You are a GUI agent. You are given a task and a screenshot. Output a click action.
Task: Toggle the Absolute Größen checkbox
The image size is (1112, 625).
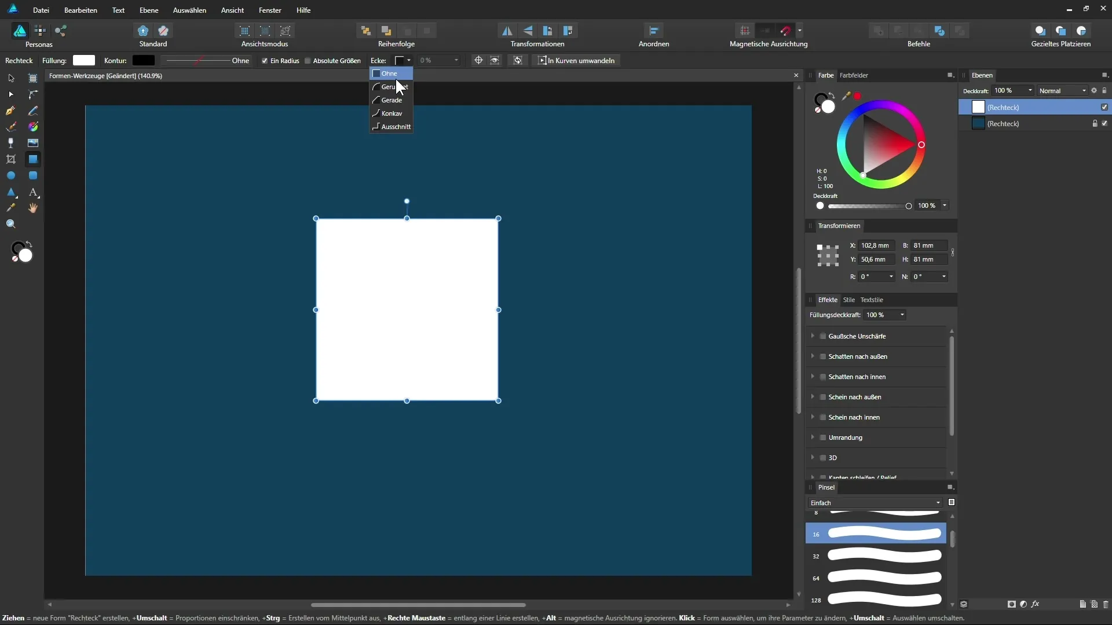(308, 61)
